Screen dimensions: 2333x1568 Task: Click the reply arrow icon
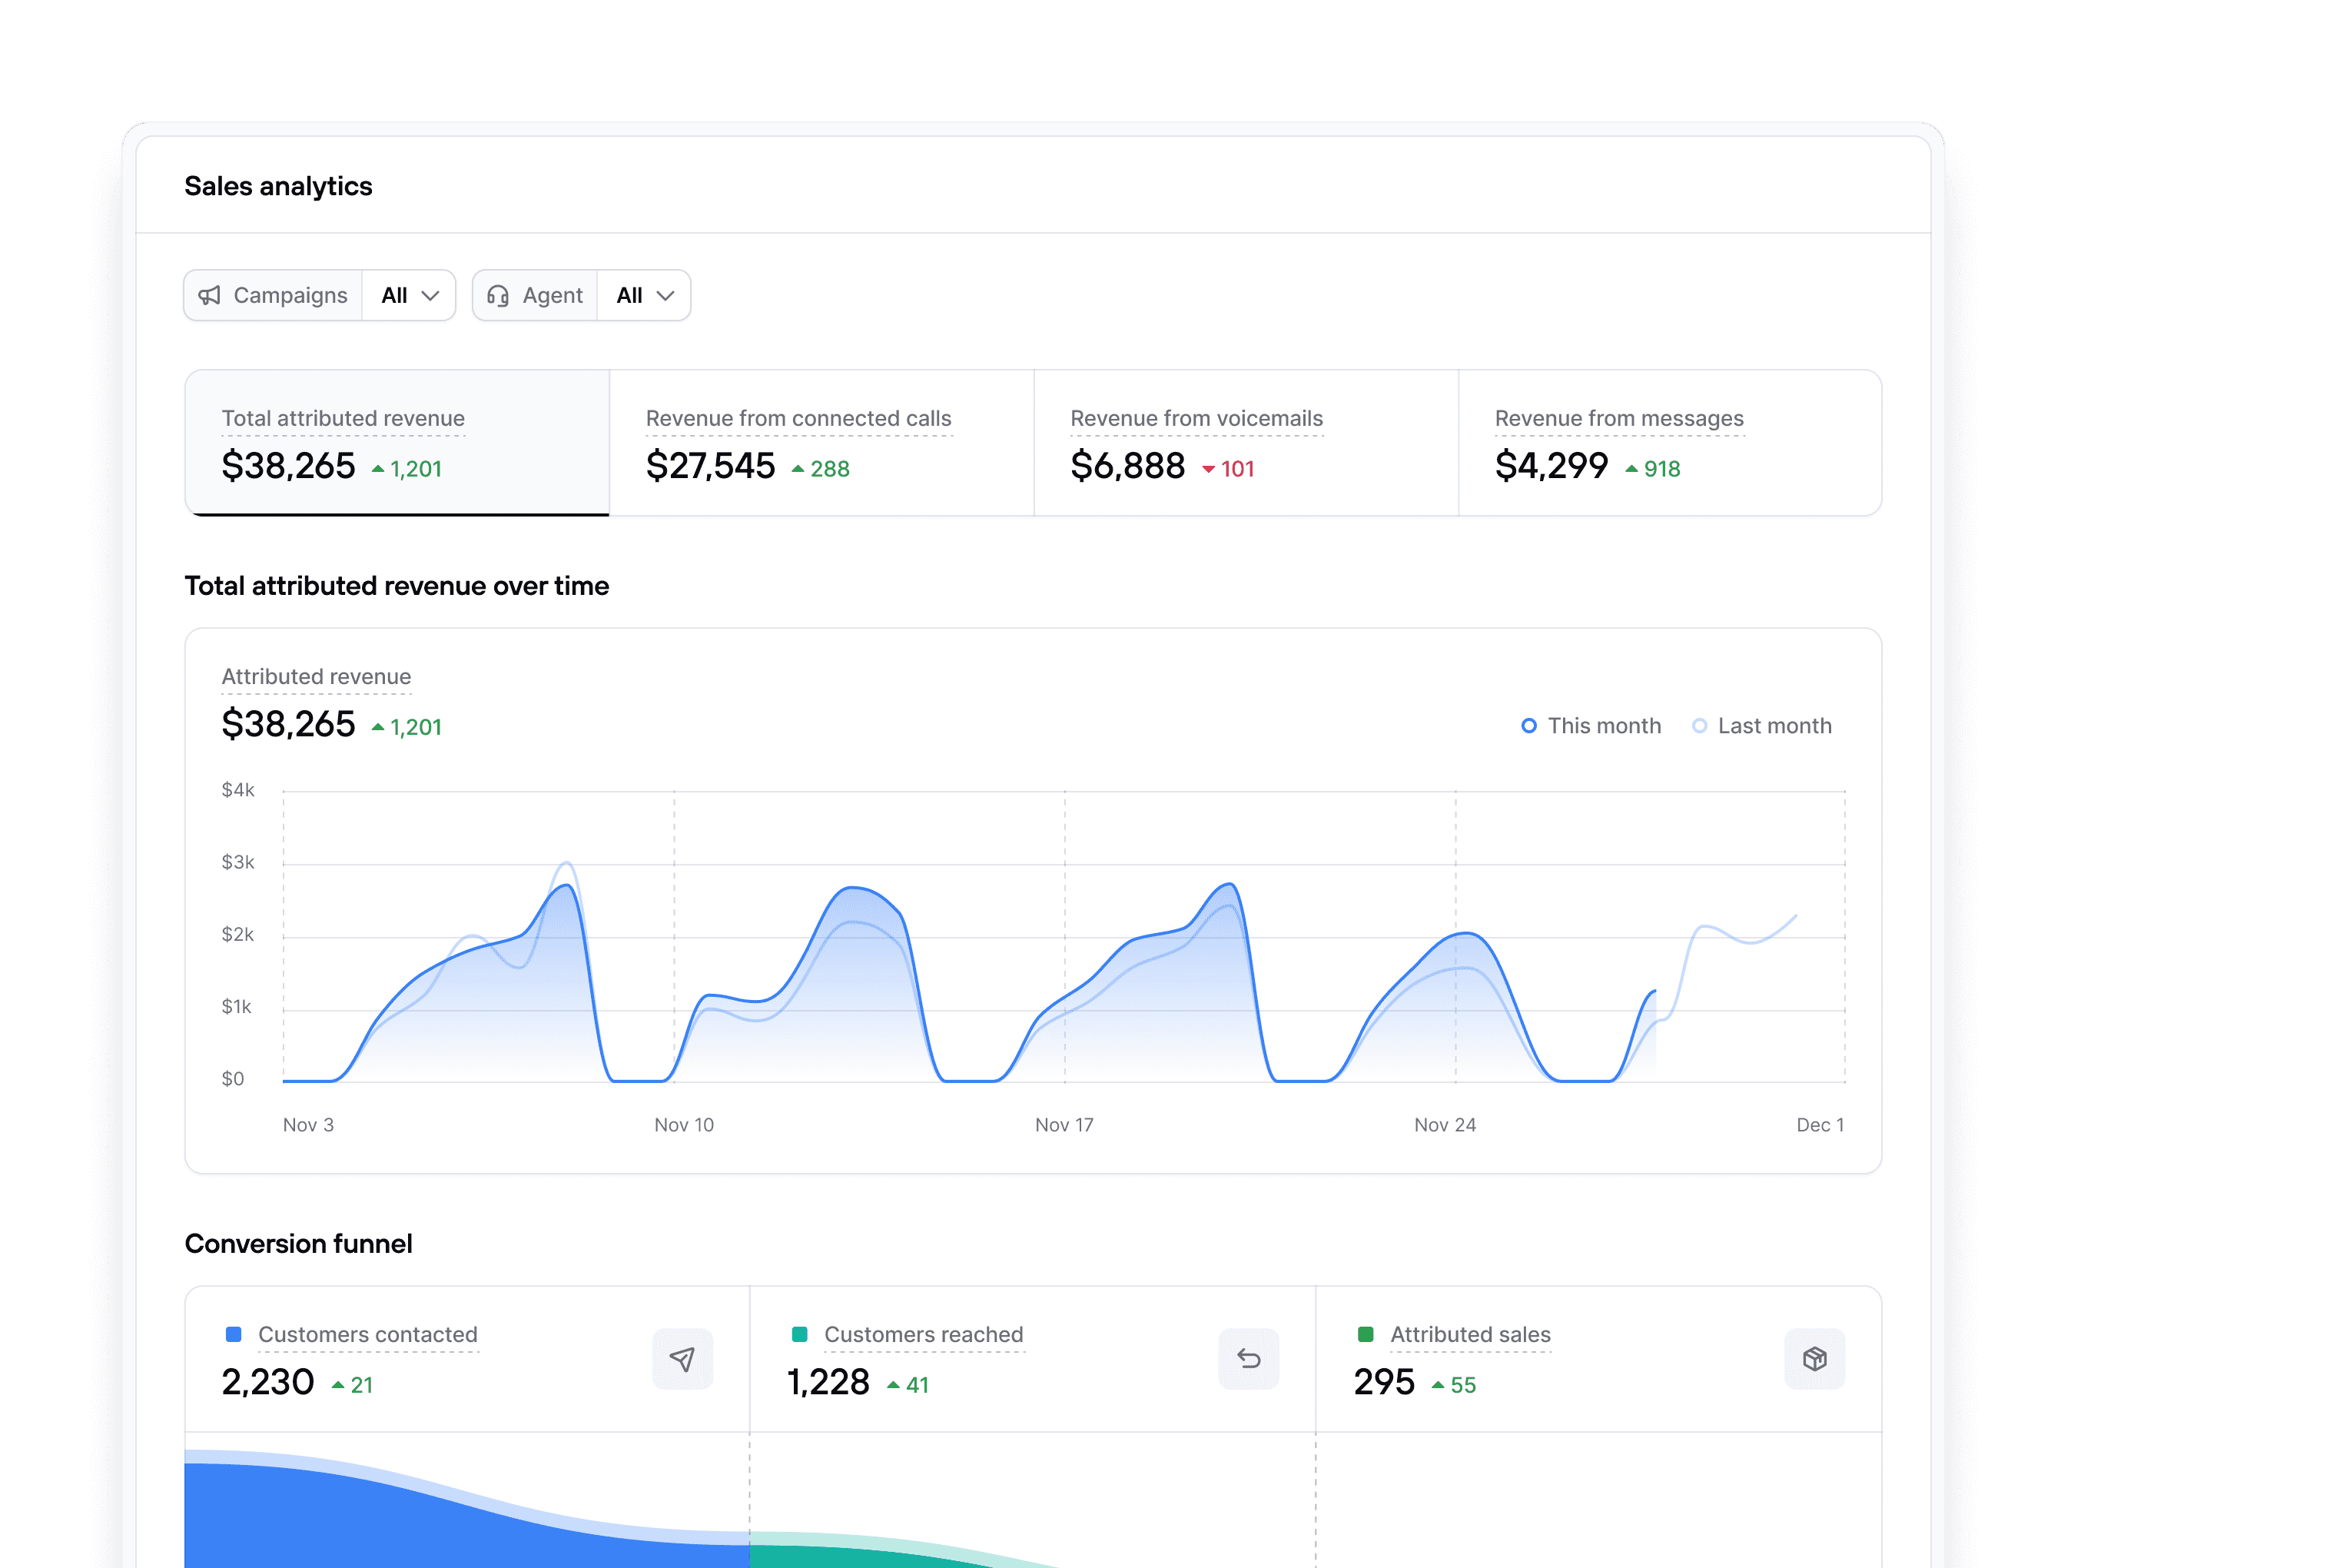1249,1358
